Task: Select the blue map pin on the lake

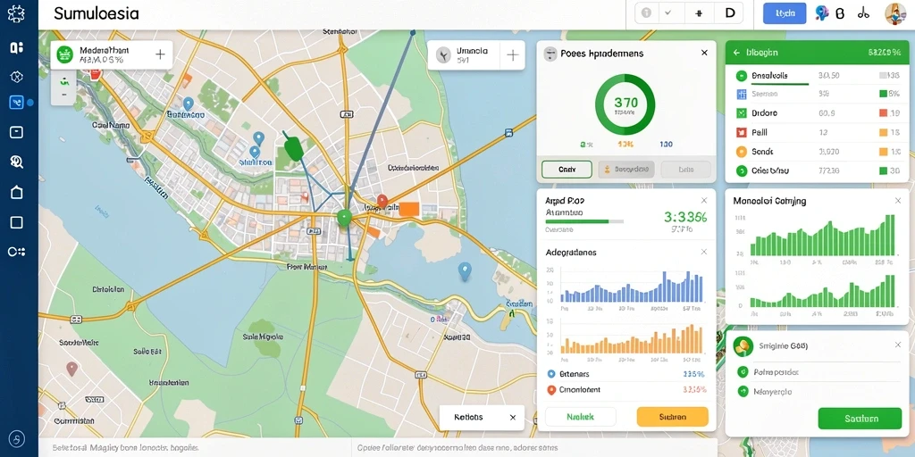Action: 465,271
